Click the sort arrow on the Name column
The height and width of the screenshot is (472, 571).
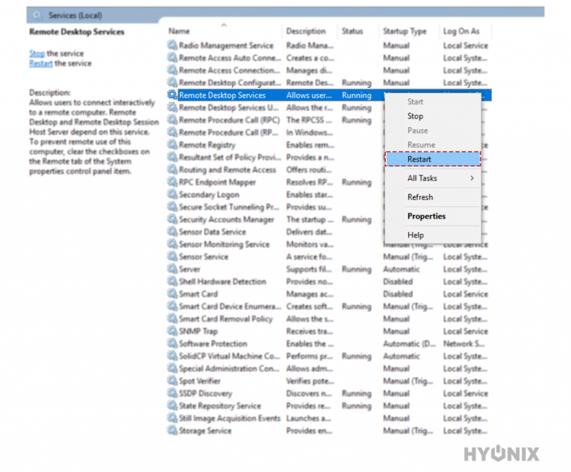click(225, 24)
